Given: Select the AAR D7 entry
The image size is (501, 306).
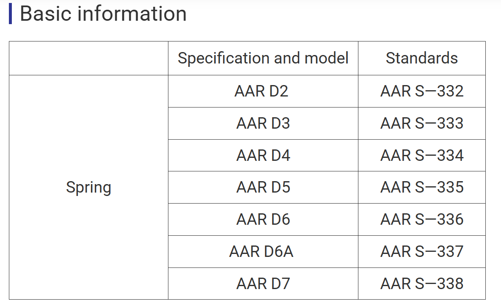Looking at the screenshot, I should [263, 284].
